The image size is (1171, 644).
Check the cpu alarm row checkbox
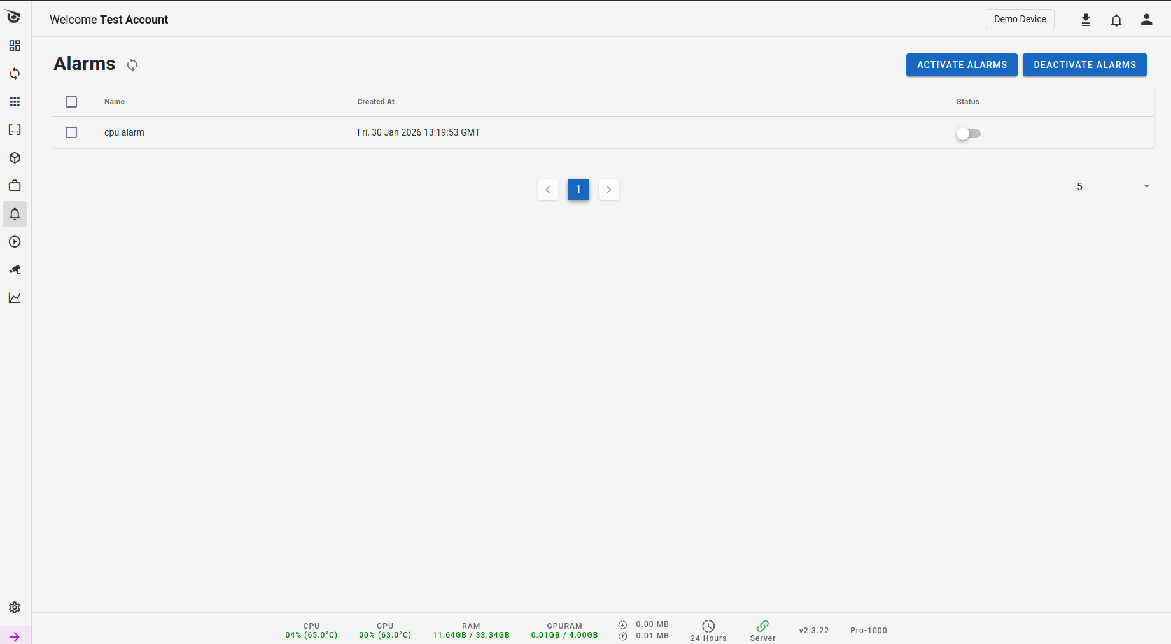tap(71, 132)
